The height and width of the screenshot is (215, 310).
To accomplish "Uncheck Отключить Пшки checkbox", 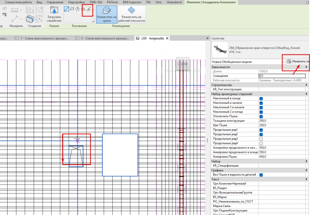I will tap(261, 116).
